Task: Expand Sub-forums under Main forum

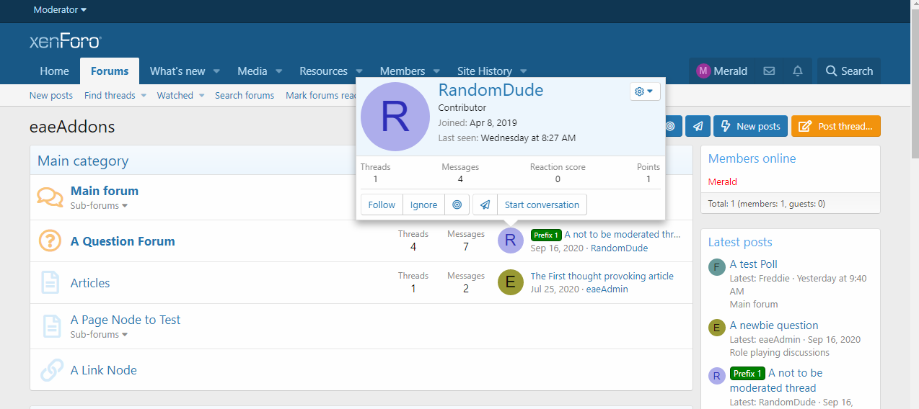Action: (x=99, y=206)
